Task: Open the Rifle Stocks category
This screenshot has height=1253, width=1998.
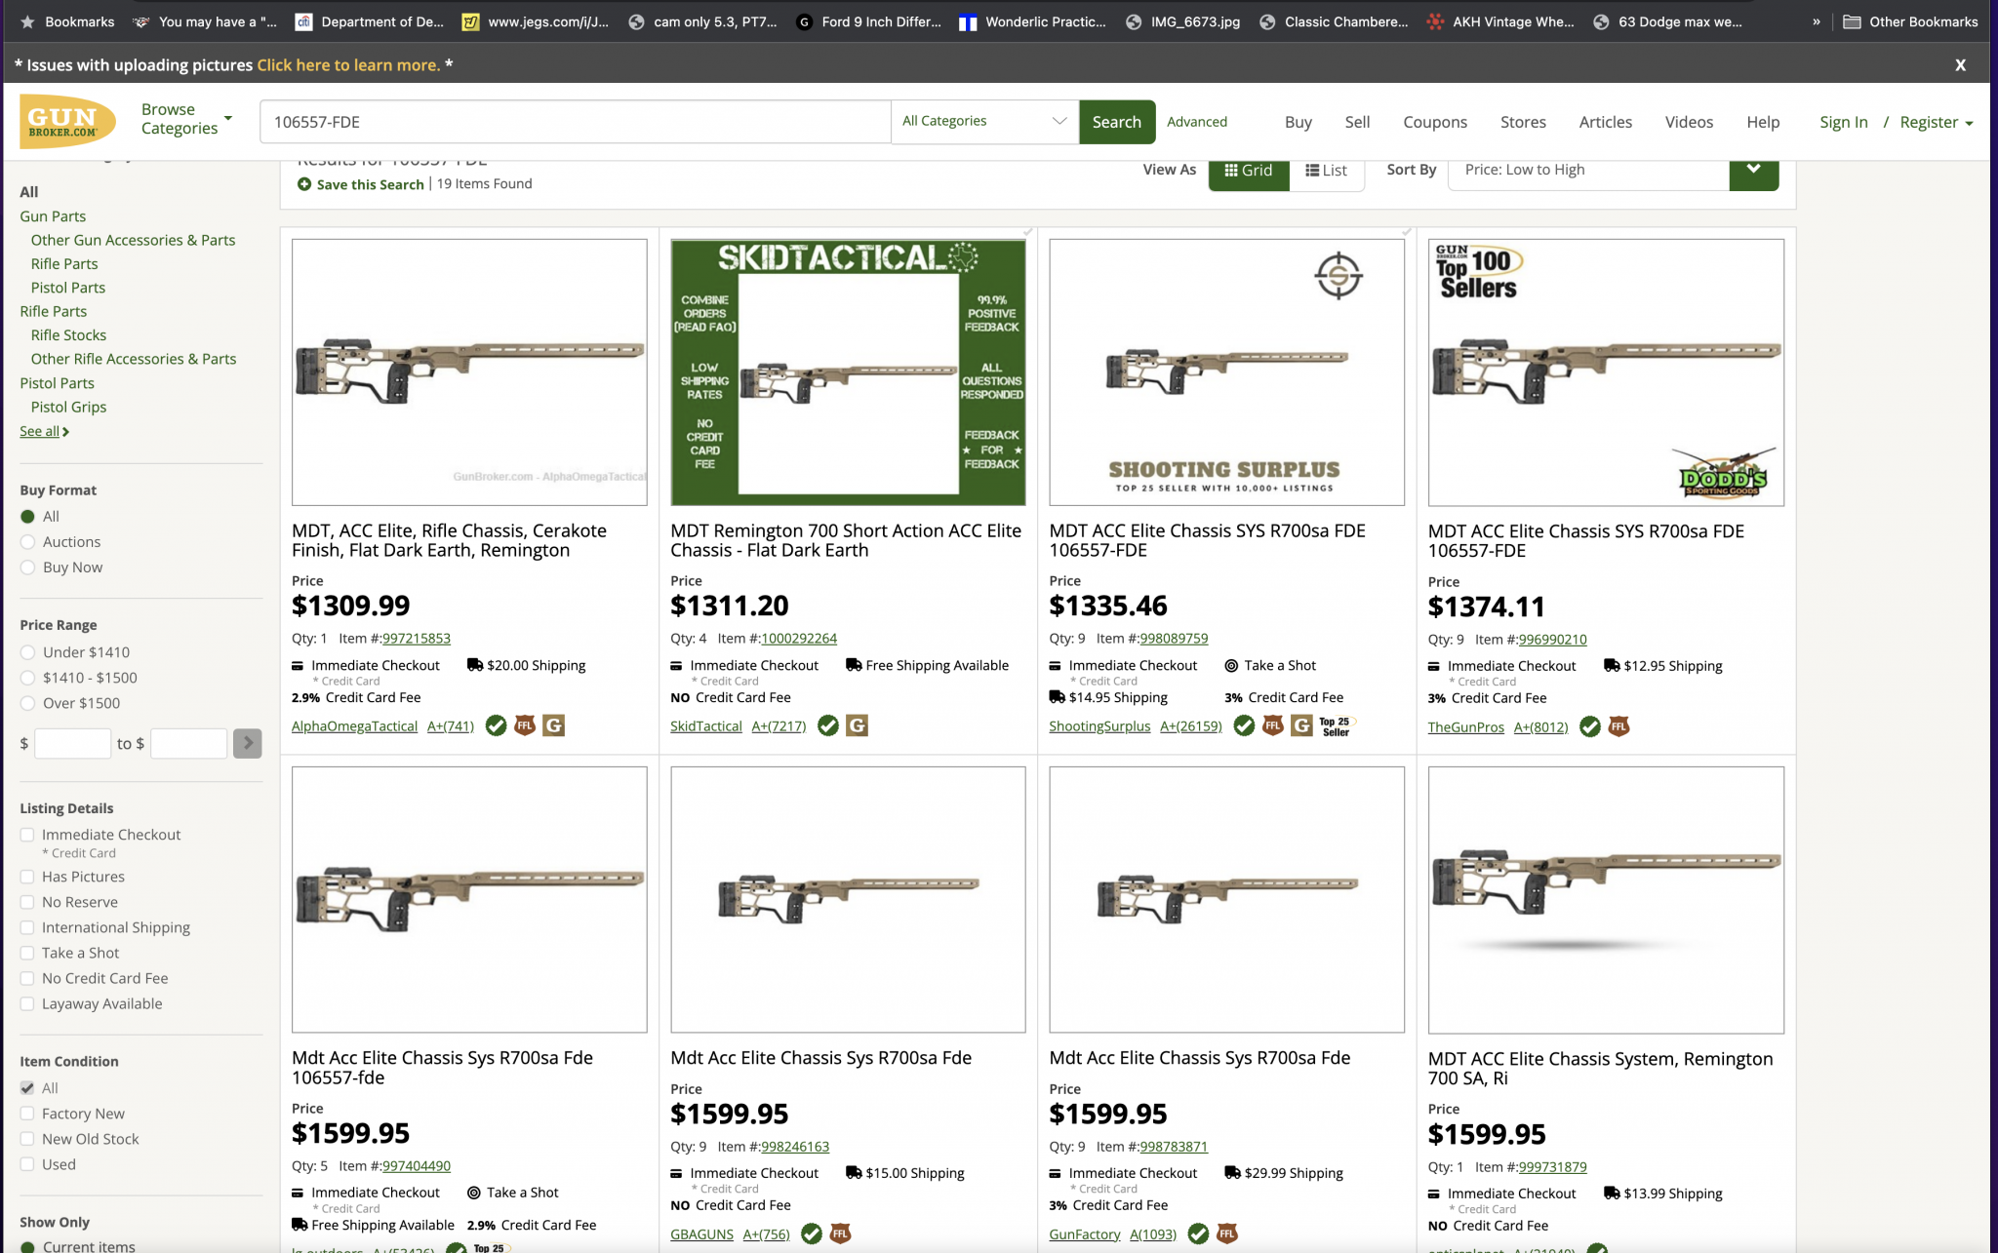Action: (68, 335)
